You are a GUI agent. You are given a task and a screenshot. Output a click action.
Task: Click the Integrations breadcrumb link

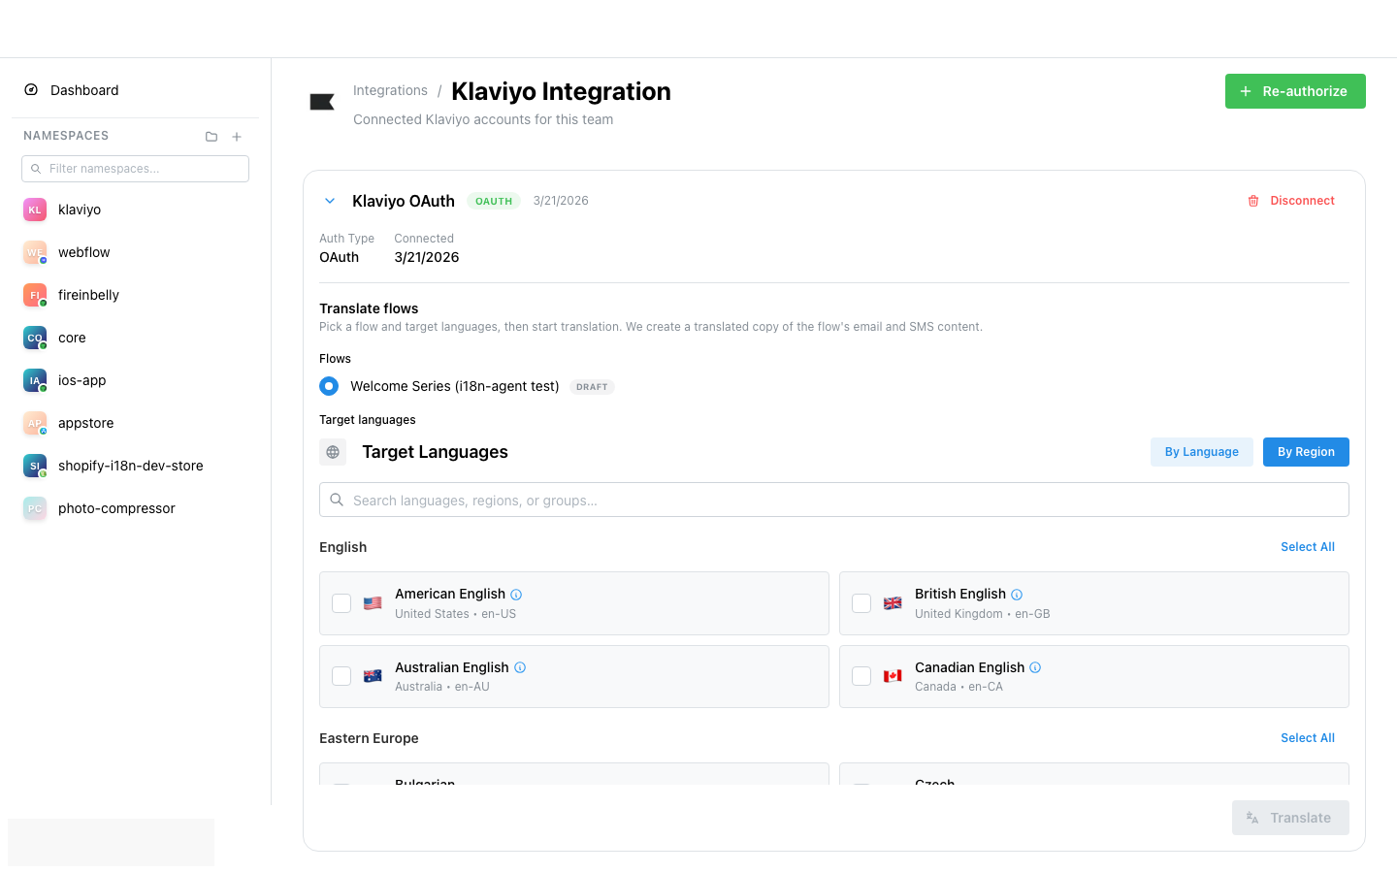[390, 90]
